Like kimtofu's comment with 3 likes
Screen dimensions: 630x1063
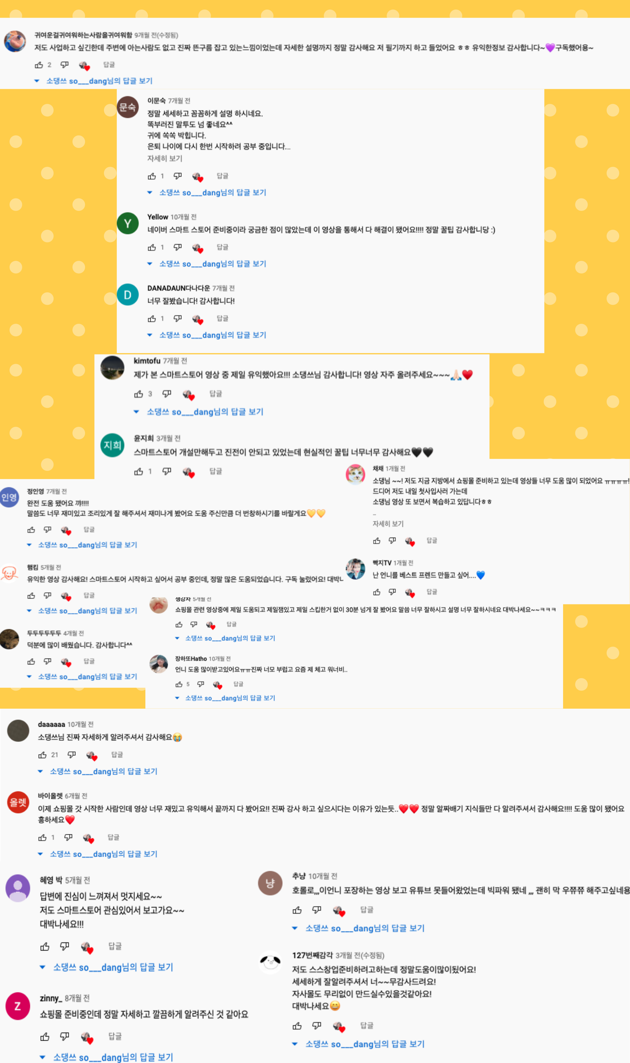click(138, 394)
